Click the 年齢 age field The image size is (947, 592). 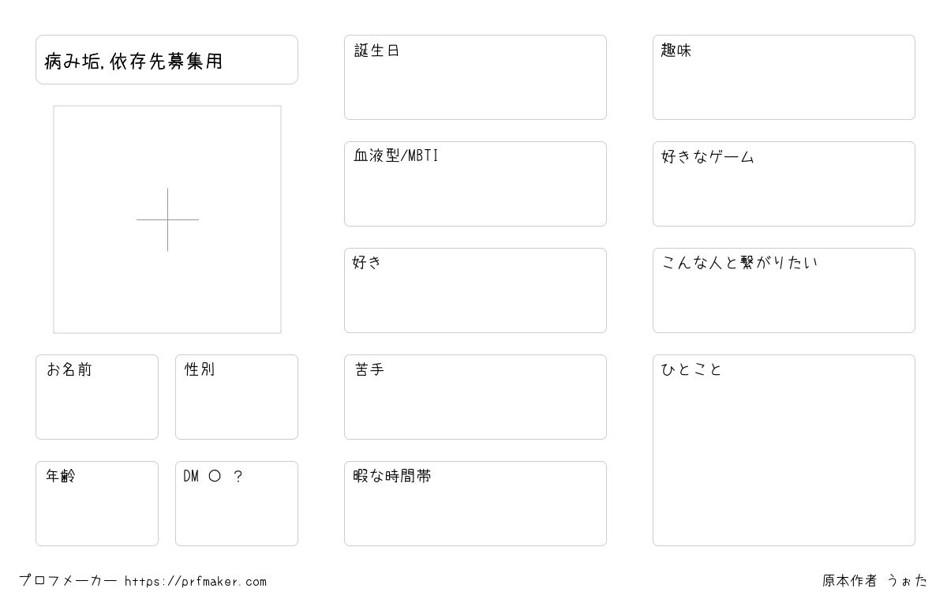click(x=97, y=504)
